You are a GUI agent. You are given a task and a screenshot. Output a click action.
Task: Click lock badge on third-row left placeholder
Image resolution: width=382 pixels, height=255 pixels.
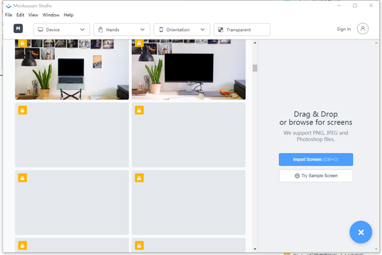pos(22,178)
